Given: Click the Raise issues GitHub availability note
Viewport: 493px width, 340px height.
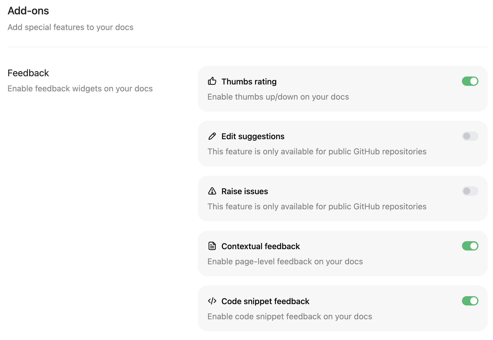Looking at the screenshot, I should (x=317, y=206).
